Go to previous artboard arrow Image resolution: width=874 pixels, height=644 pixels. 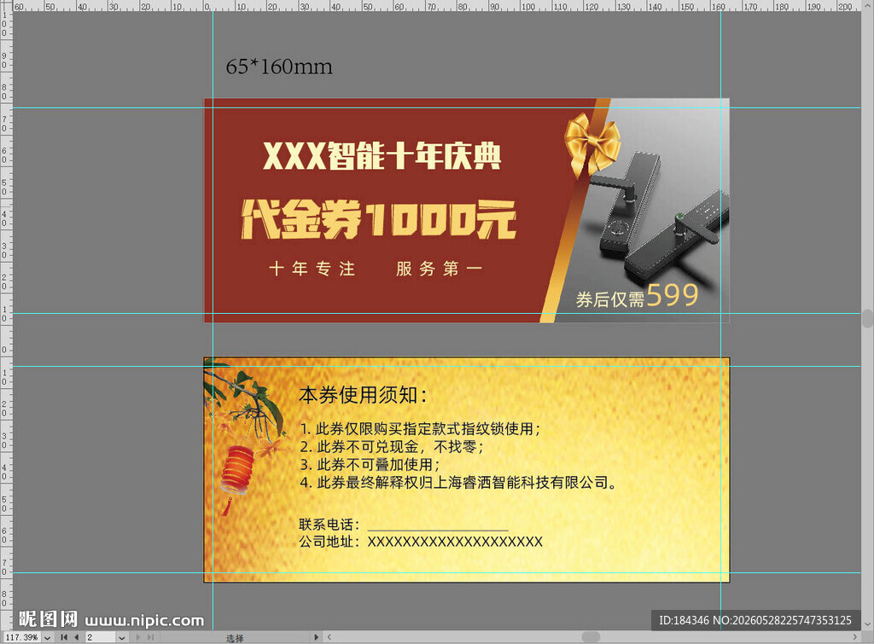pyautogui.click(x=76, y=637)
